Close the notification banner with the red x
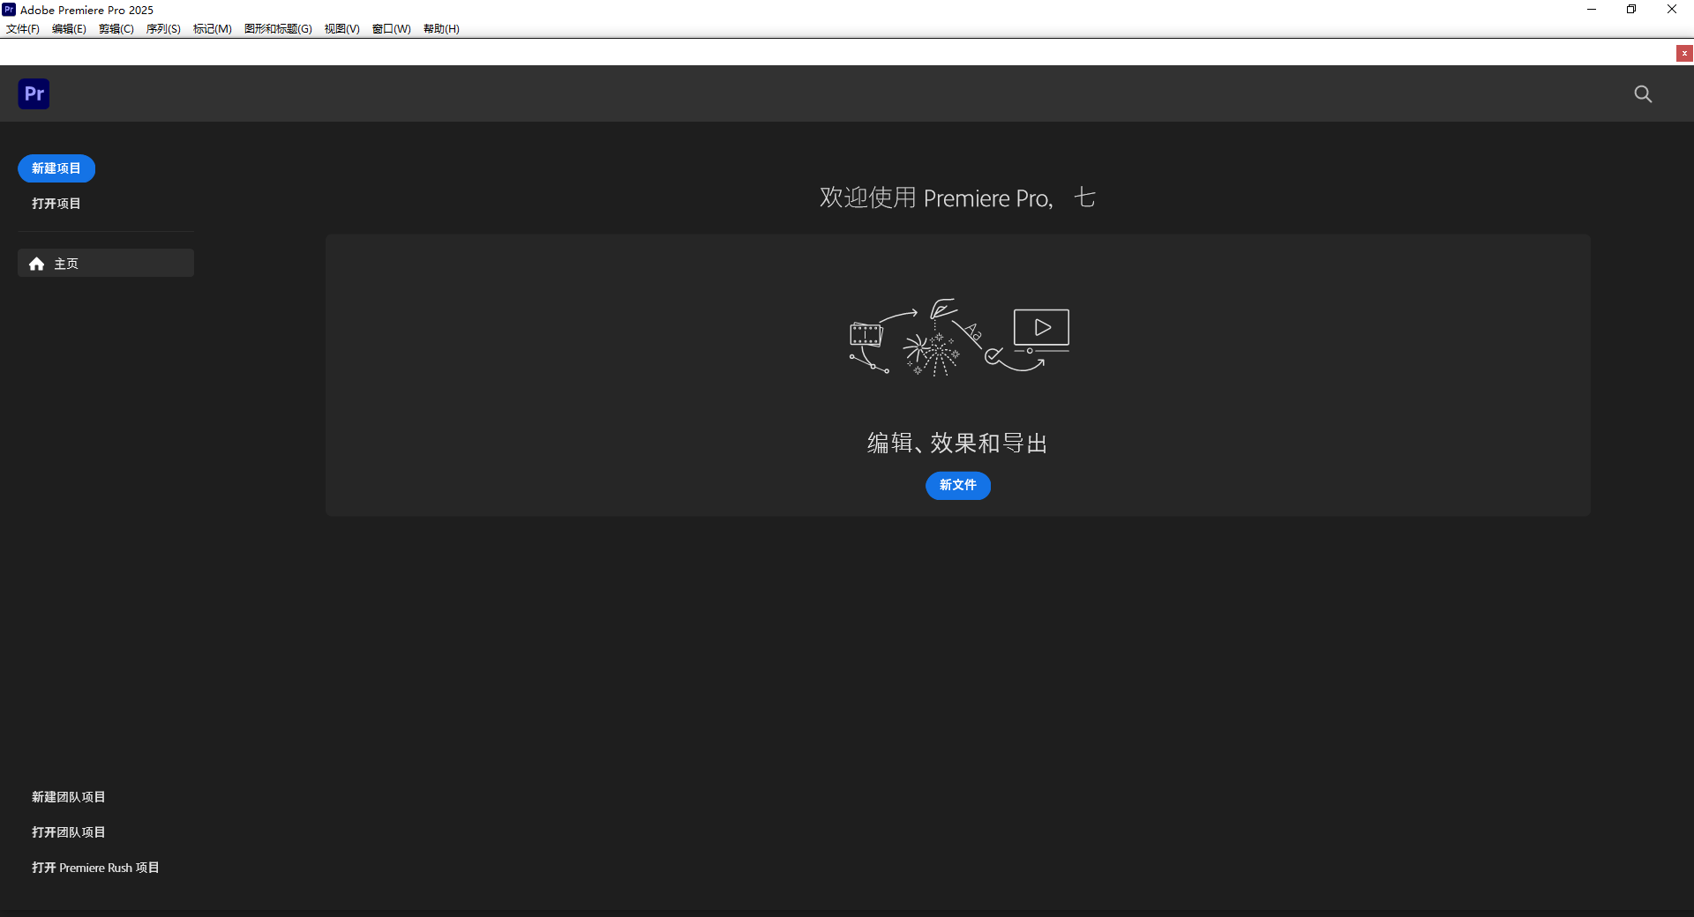1694x917 pixels. pyautogui.click(x=1684, y=53)
